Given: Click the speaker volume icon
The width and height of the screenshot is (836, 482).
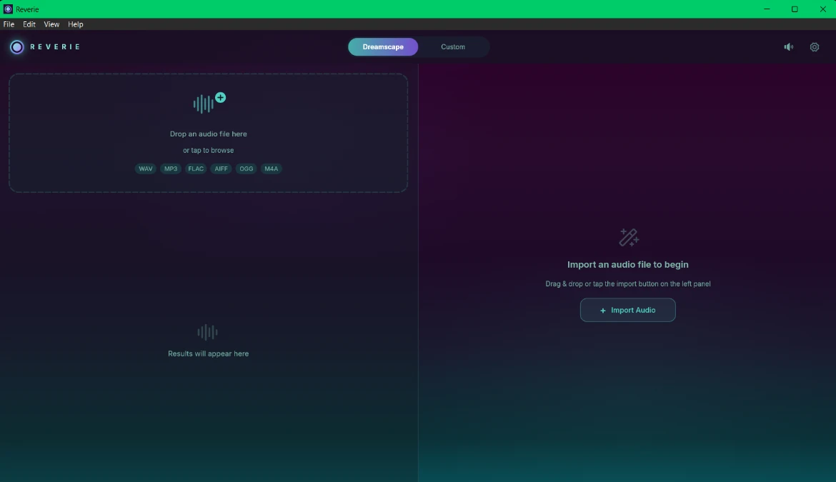Looking at the screenshot, I should pyautogui.click(x=789, y=47).
